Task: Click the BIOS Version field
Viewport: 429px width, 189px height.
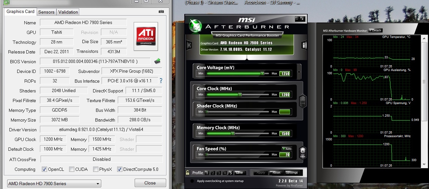Action: [x=95, y=61]
